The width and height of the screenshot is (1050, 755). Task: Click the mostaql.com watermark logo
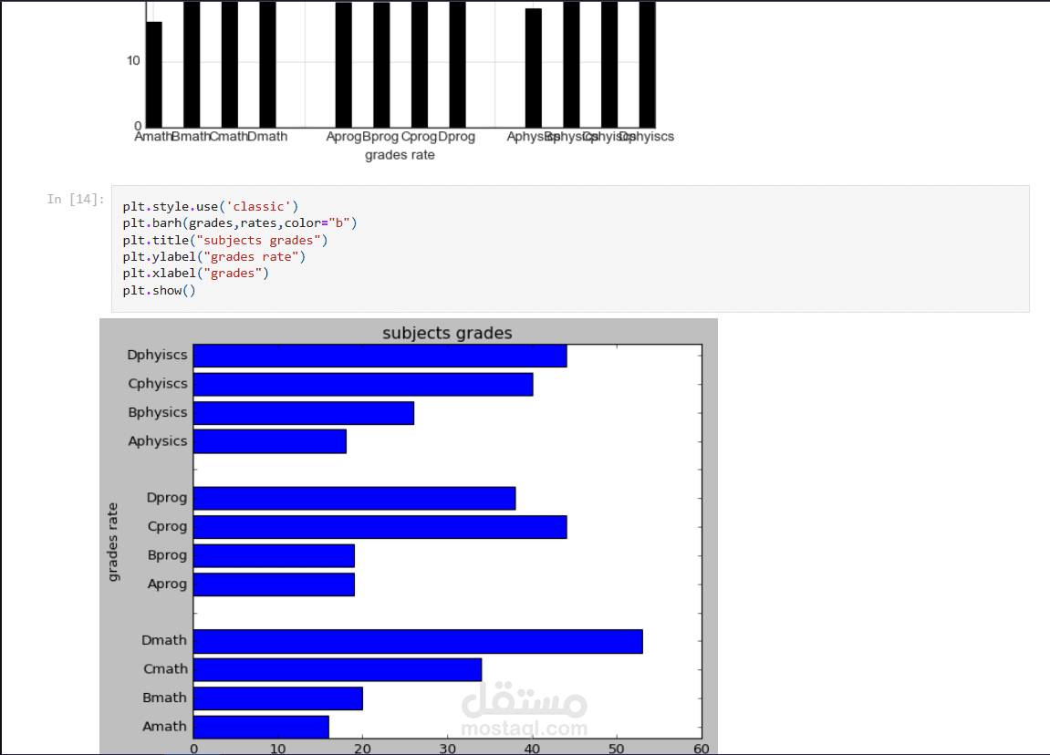click(x=525, y=709)
